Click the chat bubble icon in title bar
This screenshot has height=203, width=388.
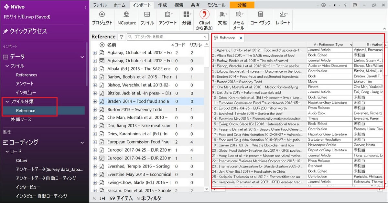(x=355, y=5)
